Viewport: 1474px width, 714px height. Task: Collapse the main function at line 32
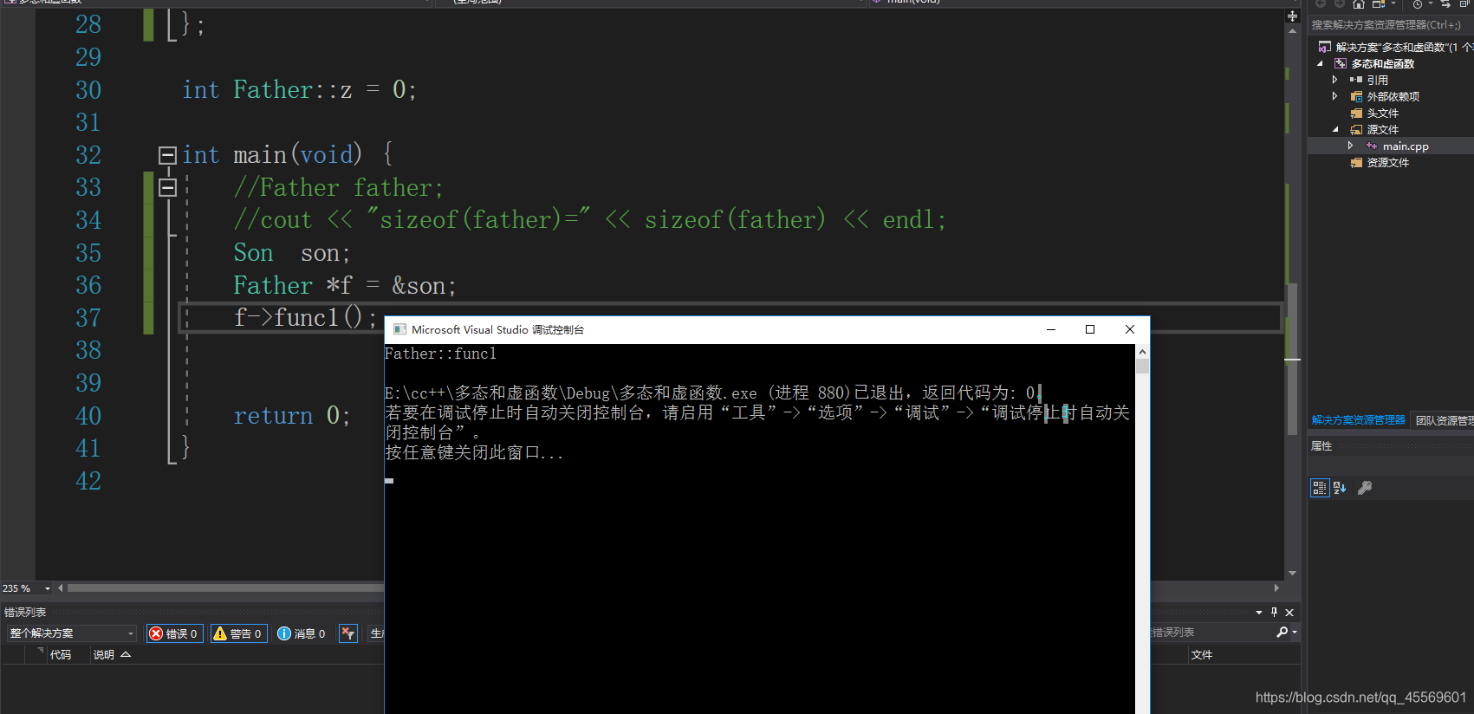167,155
